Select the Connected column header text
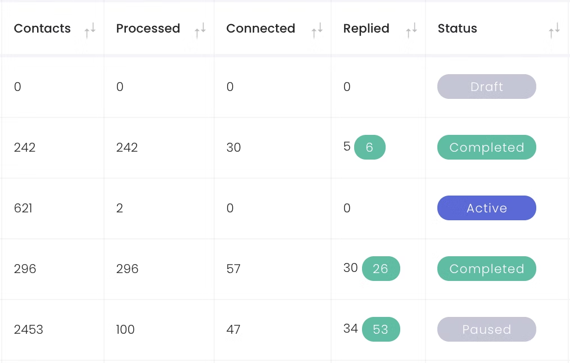This screenshot has width=570, height=363. coord(260,29)
